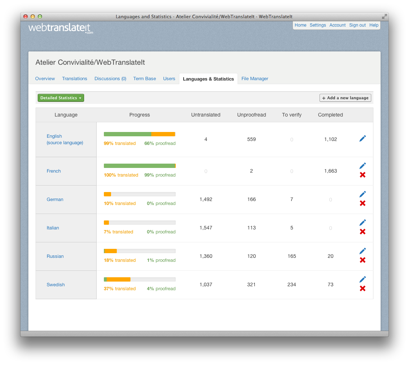The width and height of the screenshot is (409, 365).
Task: Click '99% translated' in the English row
Action: click(120, 143)
